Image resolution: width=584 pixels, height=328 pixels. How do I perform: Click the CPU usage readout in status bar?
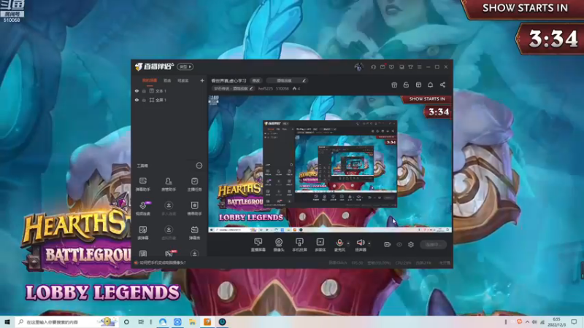(403, 263)
